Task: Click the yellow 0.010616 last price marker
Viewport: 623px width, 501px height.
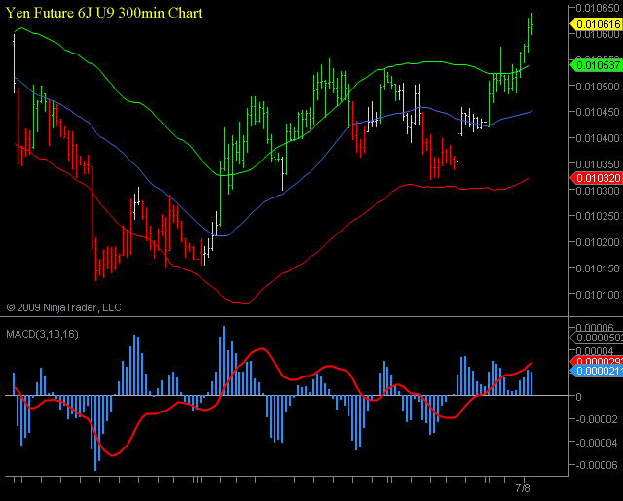Action: 596,23
